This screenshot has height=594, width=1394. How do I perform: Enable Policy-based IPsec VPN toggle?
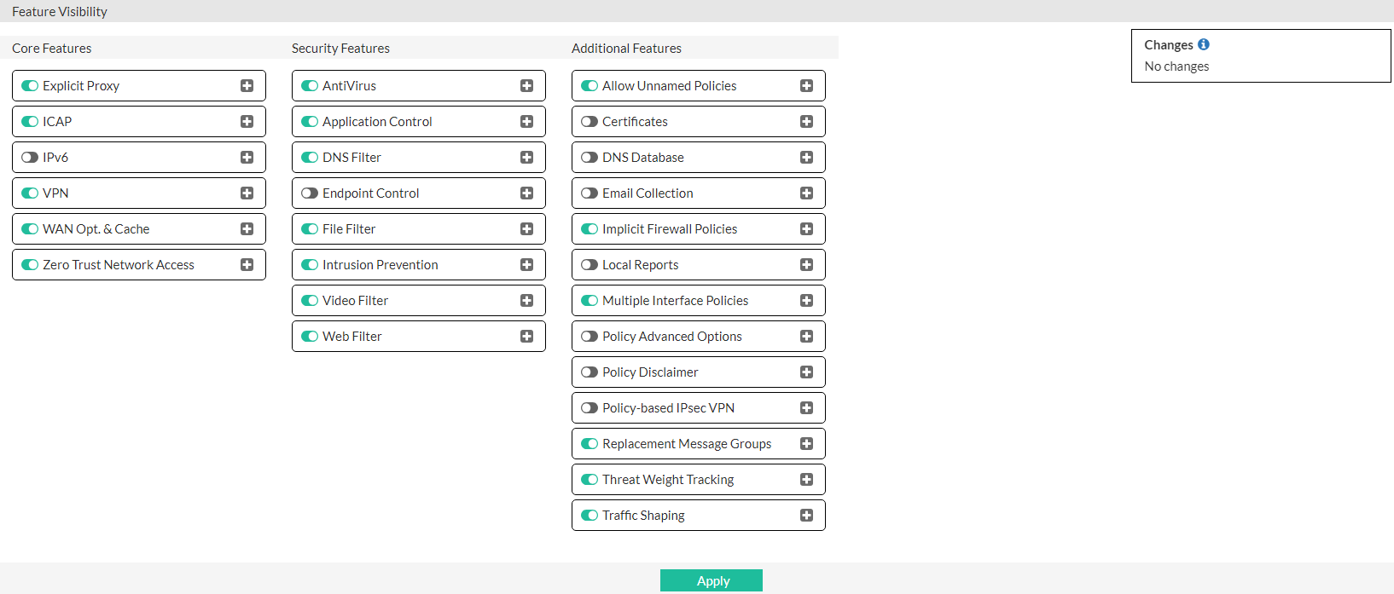click(x=590, y=407)
